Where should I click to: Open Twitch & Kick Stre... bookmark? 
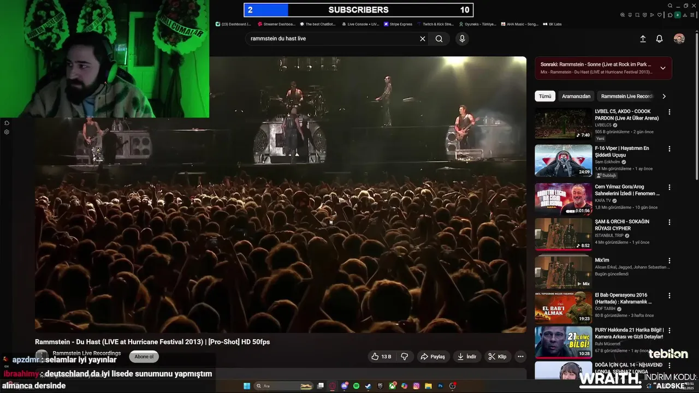pyautogui.click(x=435, y=24)
